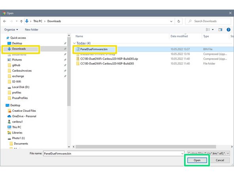Select This PC in navigation tree
Image resolution: width=234 pixels, height=176 pixels.
tap(17, 127)
